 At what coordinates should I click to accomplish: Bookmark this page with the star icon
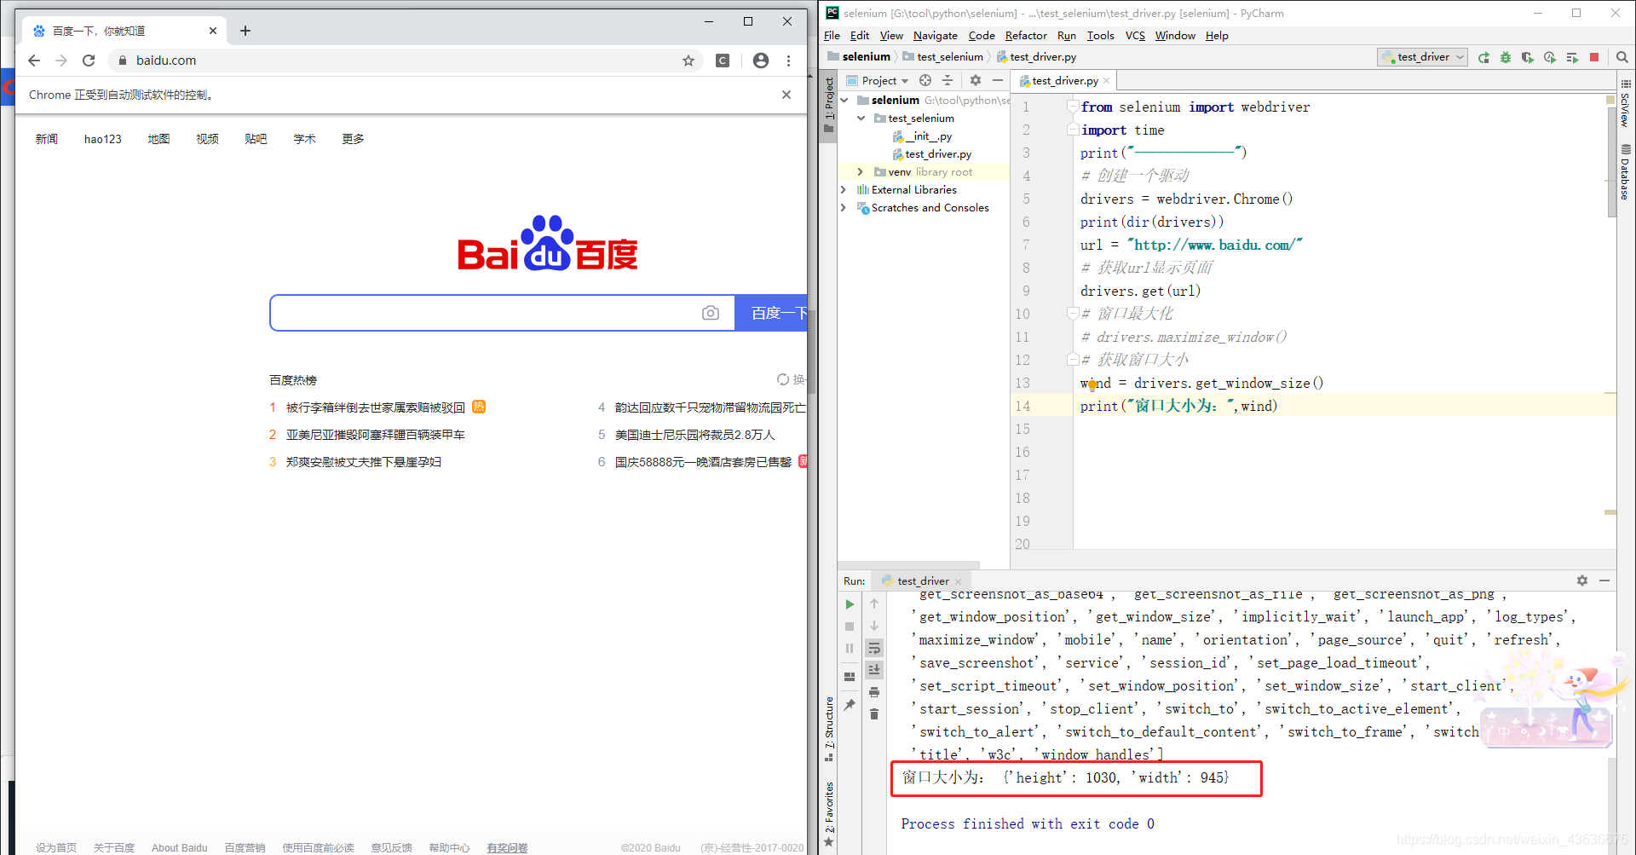(x=688, y=61)
